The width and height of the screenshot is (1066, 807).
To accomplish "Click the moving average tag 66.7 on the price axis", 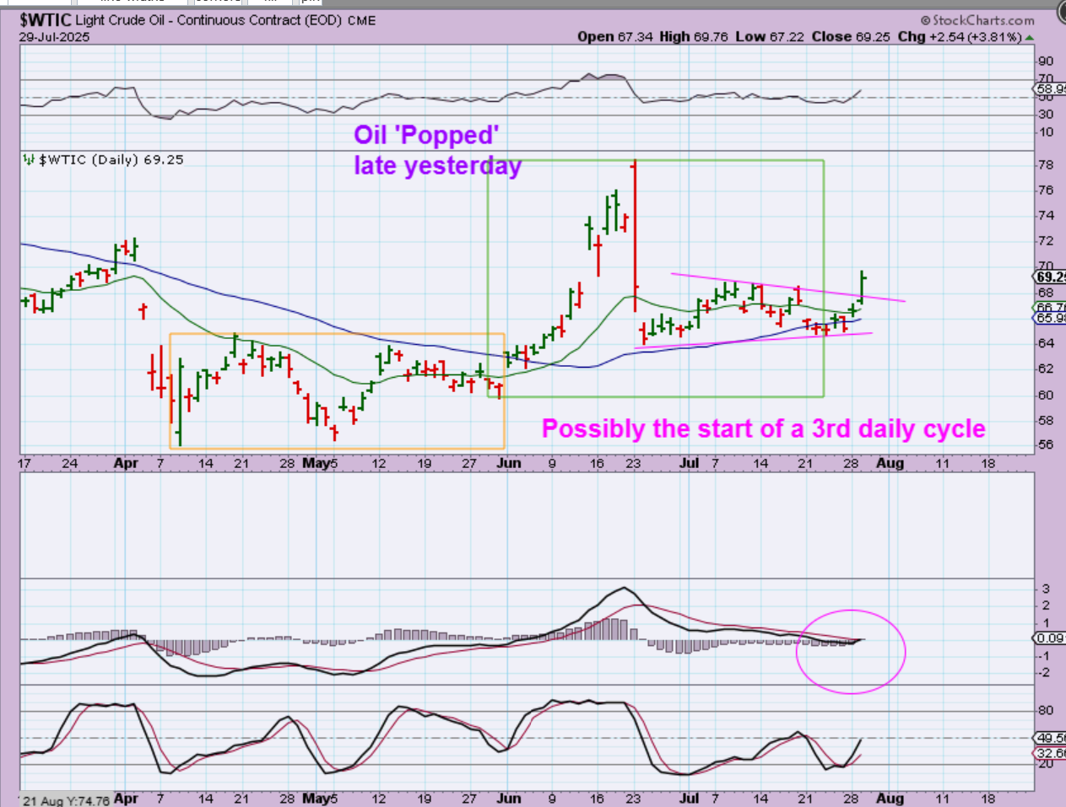I will (x=1050, y=308).
